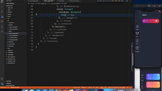Take a simulator screenshot
162x91 pixels.
pos(149,6)
